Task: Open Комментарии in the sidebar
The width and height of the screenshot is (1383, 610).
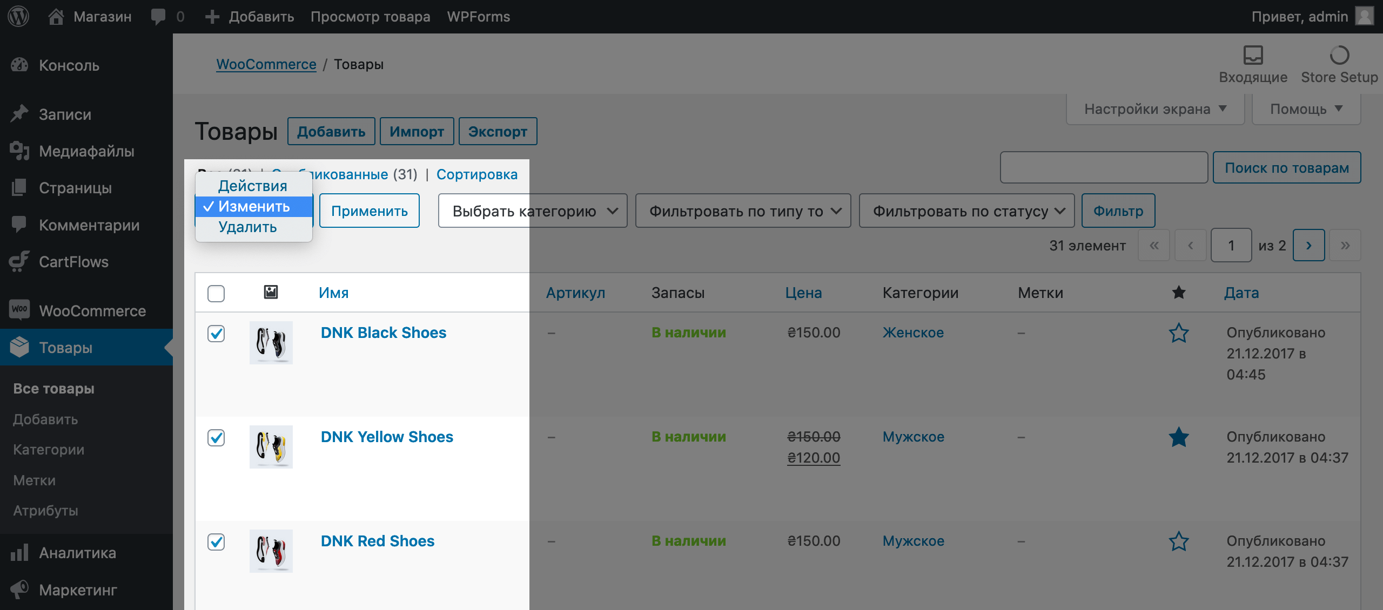Action: coord(86,225)
